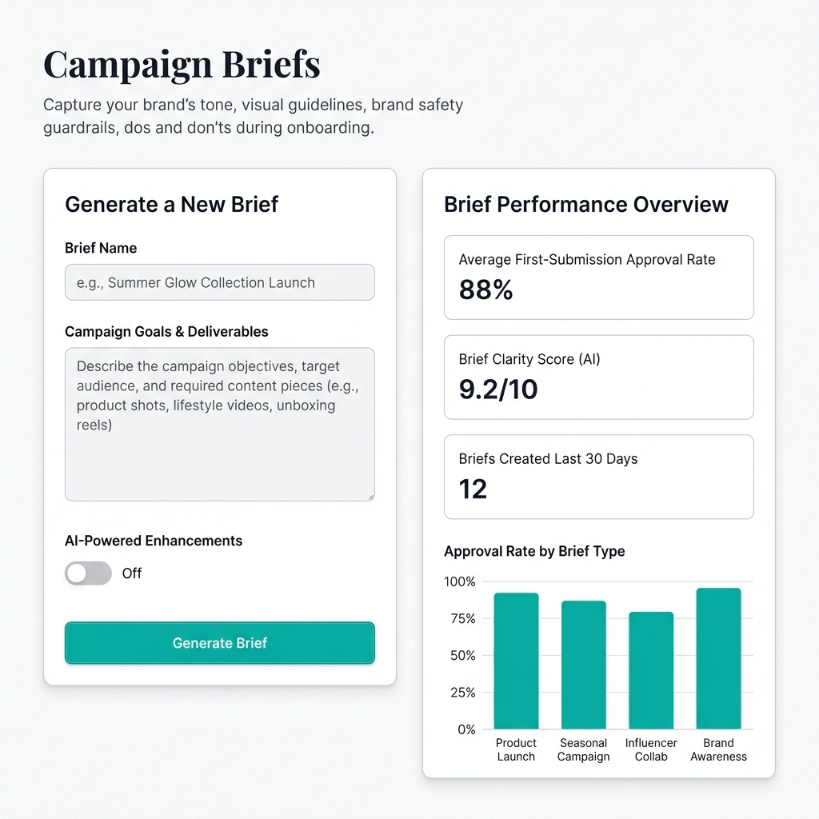Enable the AI-Powered Enhancements toggle
819x819 pixels.
coord(88,573)
